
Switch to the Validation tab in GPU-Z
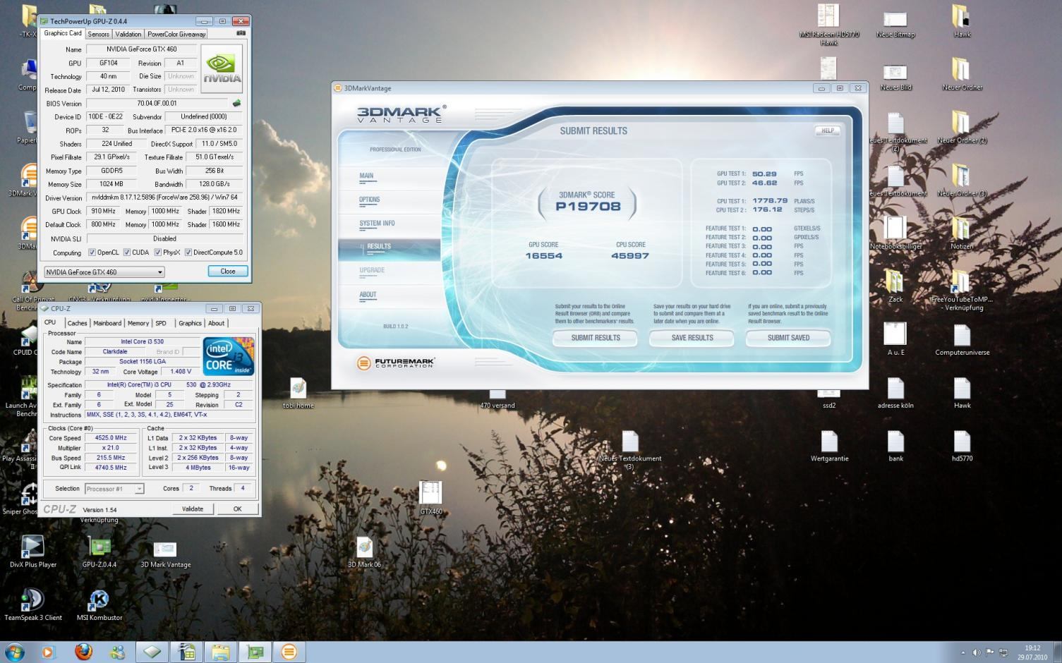(128, 34)
